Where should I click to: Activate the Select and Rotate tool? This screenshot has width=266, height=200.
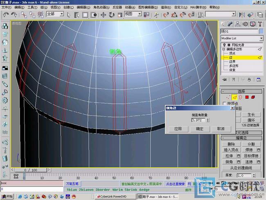112,15
